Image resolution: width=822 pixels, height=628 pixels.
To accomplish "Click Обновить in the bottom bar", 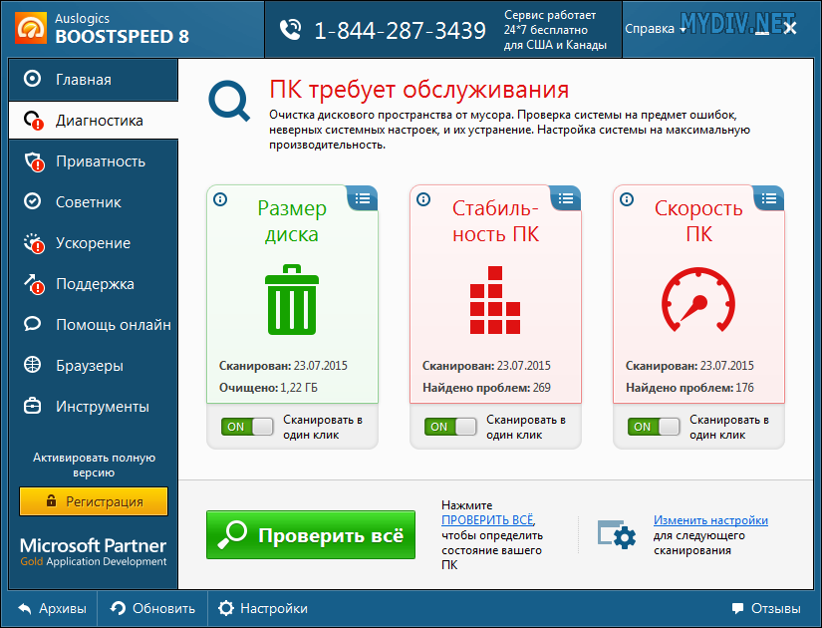I will pyautogui.click(x=152, y=609).
